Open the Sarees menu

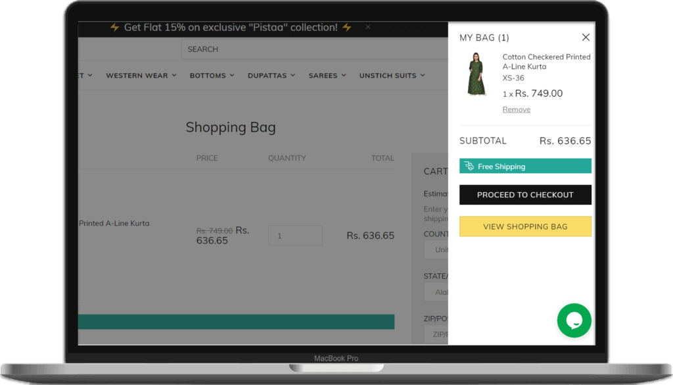click(327, 76)
